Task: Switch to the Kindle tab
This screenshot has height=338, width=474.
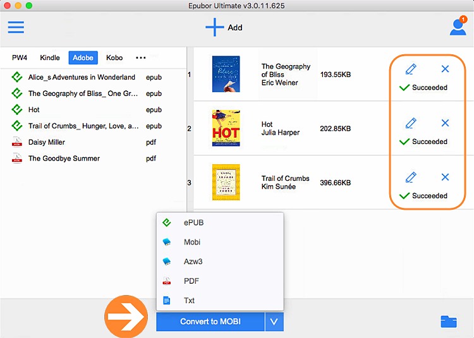Action: 50,57
